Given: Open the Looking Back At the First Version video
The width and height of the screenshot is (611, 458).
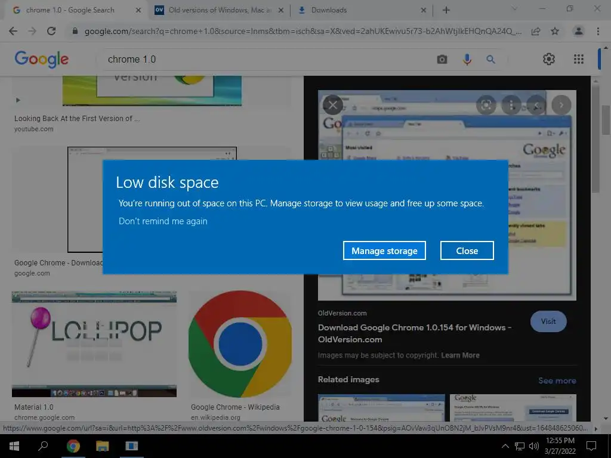Looking at the screenshot, I should pos(152,91).
